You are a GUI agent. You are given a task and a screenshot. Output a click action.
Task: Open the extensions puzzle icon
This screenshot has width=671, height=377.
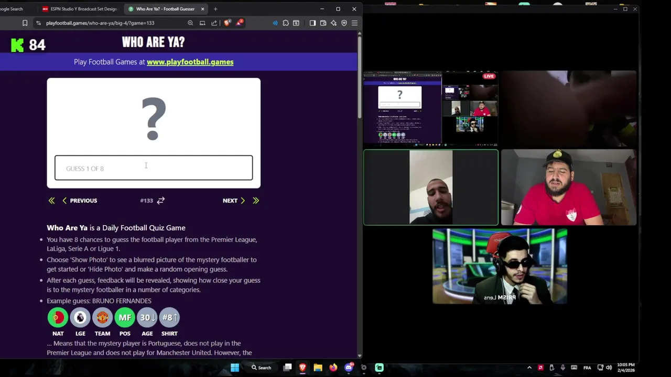click(x=286, y=23)
